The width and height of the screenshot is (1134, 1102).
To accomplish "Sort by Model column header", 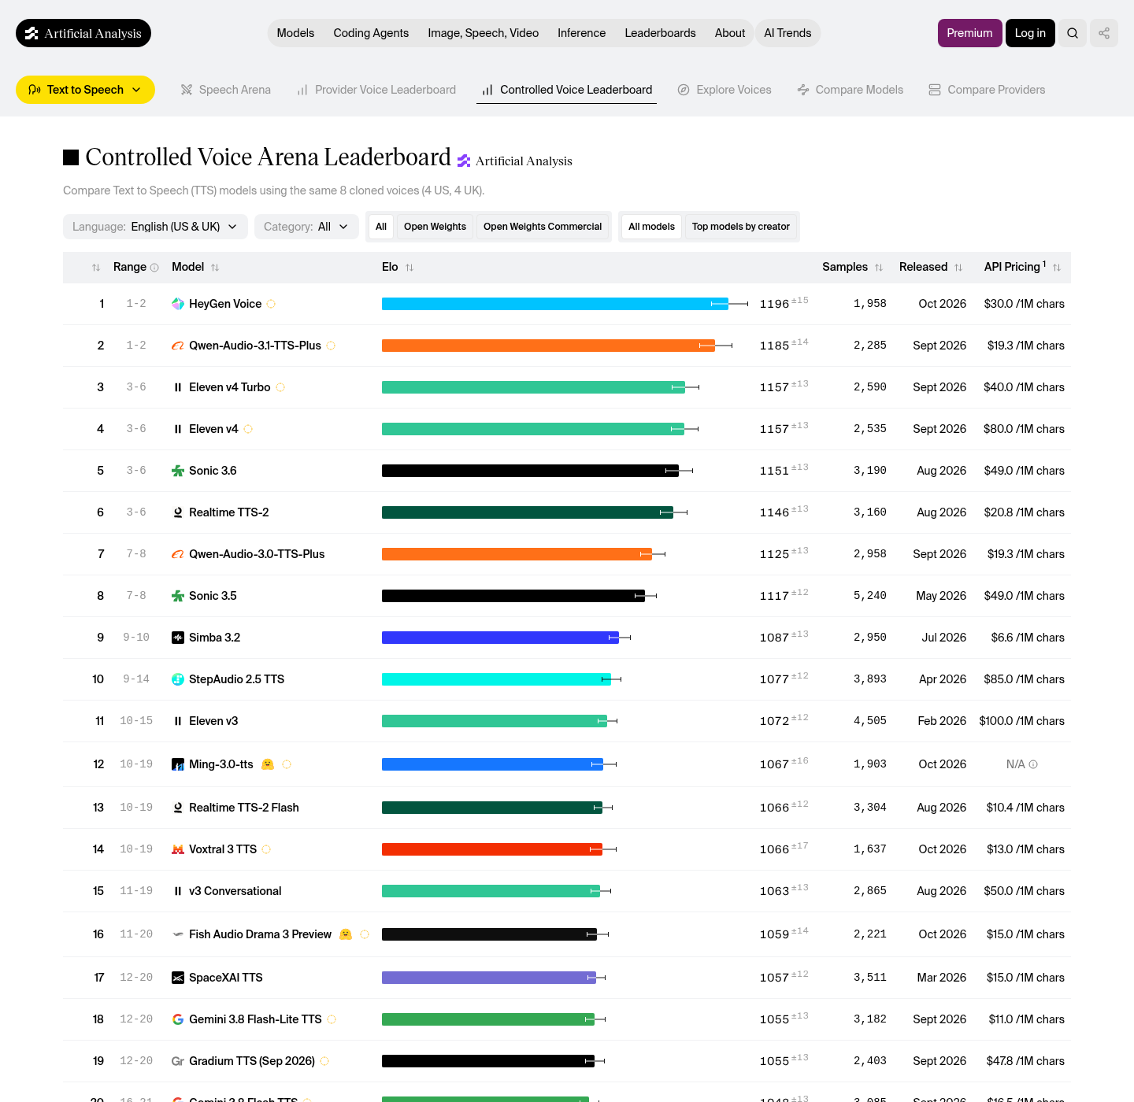I will coord(195,268).
